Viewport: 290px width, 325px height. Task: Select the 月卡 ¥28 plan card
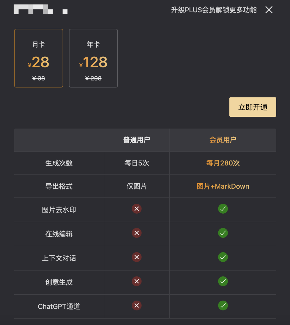click(x=39, y=58)
